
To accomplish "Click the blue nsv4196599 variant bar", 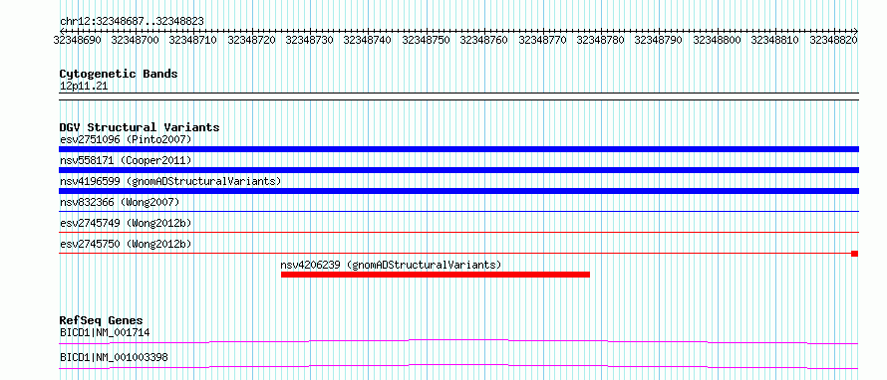I will 458,191.
